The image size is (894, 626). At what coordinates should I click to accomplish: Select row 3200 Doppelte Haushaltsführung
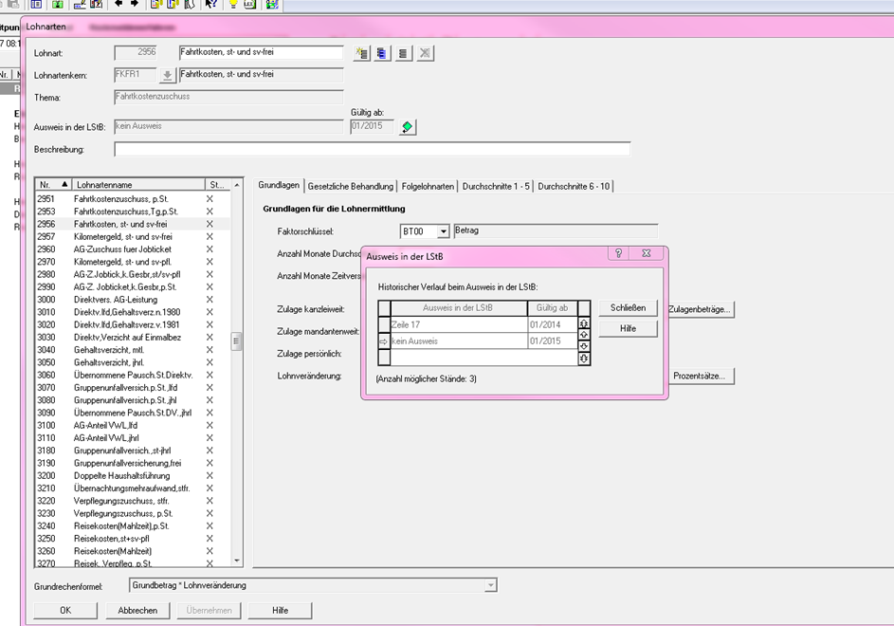[x=119, y=475]
